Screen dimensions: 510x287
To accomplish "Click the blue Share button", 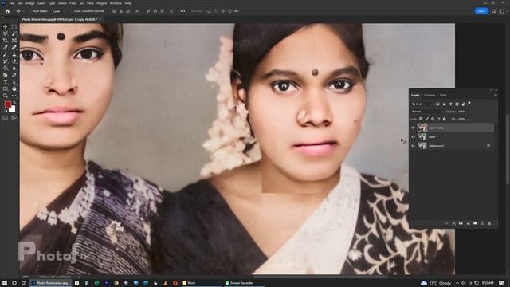I will click(x=481, y=11).
